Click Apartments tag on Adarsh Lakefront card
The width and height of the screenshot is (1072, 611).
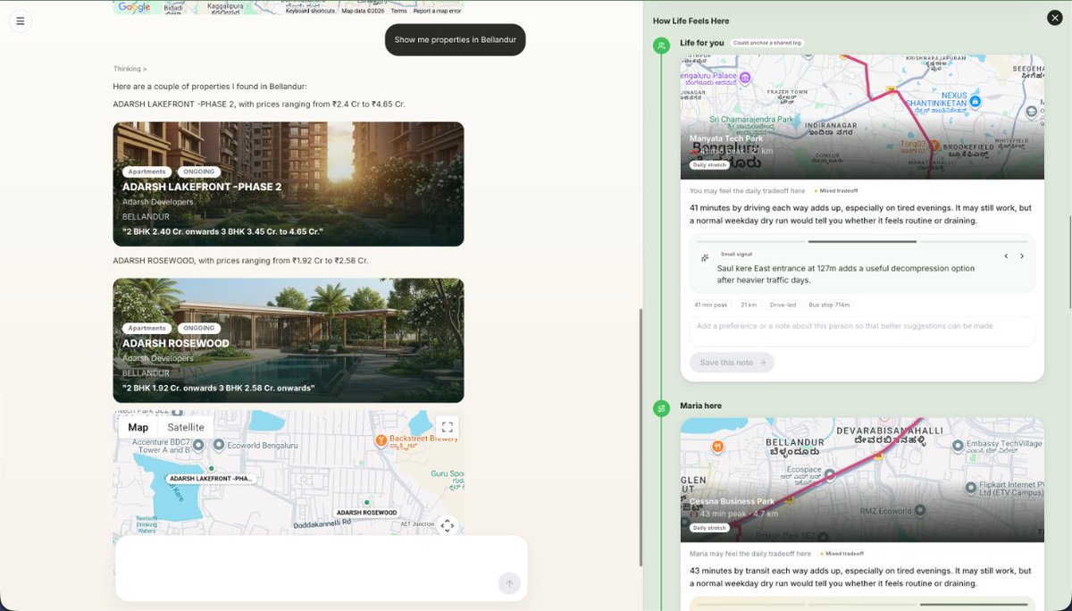(x=147, y=172)
